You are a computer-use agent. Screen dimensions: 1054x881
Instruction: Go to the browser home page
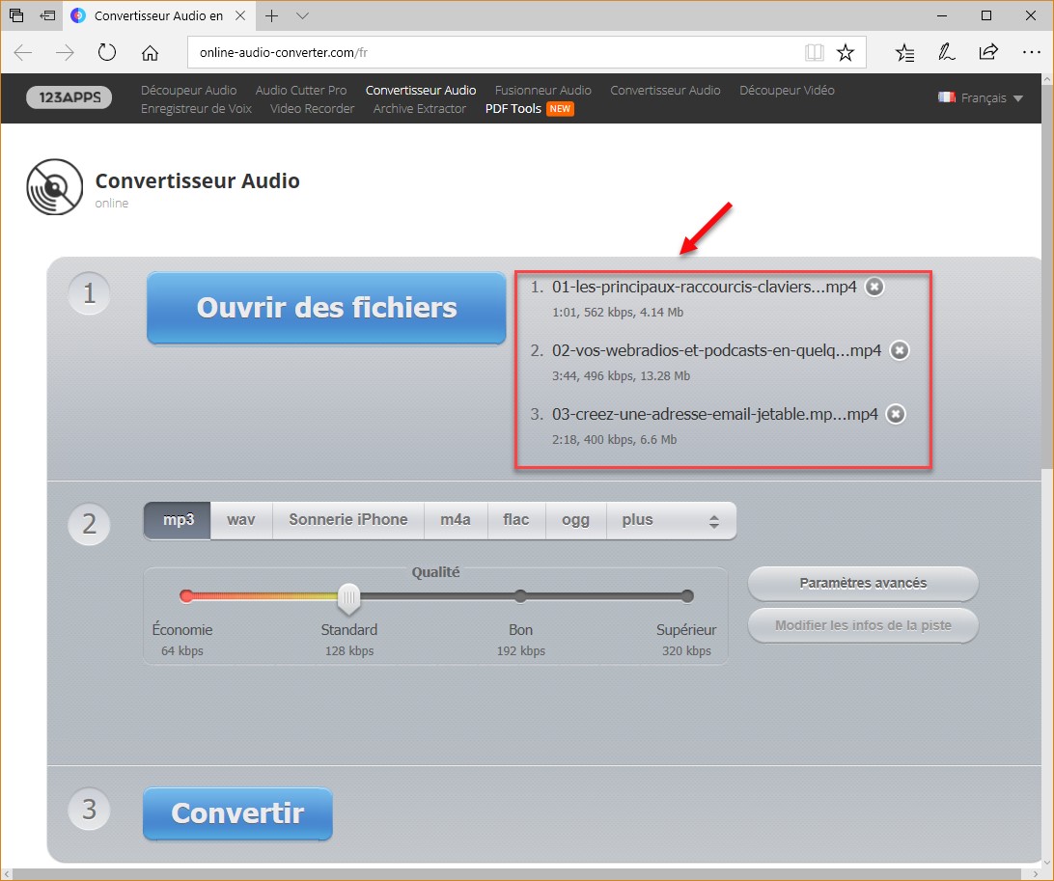pyautogui.click(x=150, y=53)
